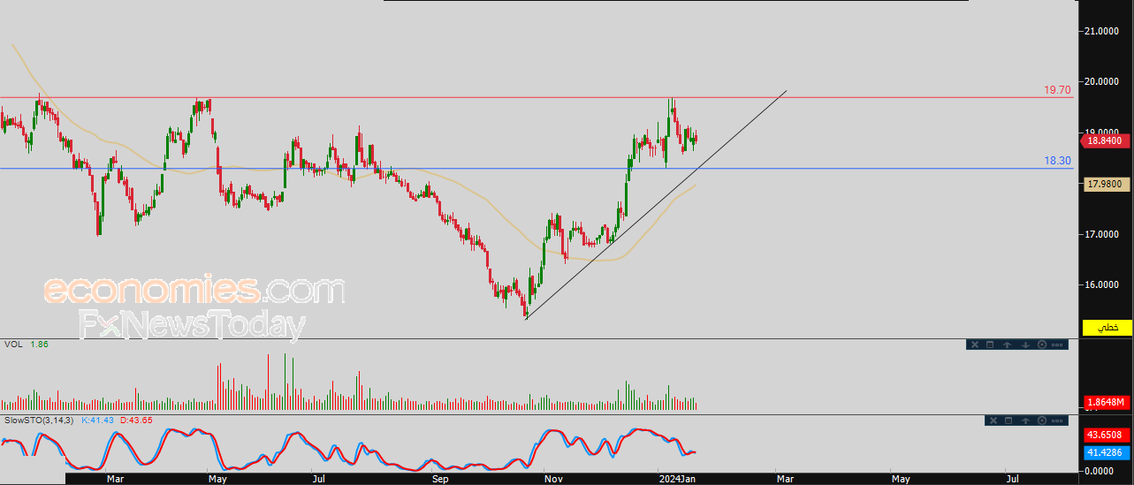Click the VOL indicator label
1134x485 pixels.
click(14, 344)
